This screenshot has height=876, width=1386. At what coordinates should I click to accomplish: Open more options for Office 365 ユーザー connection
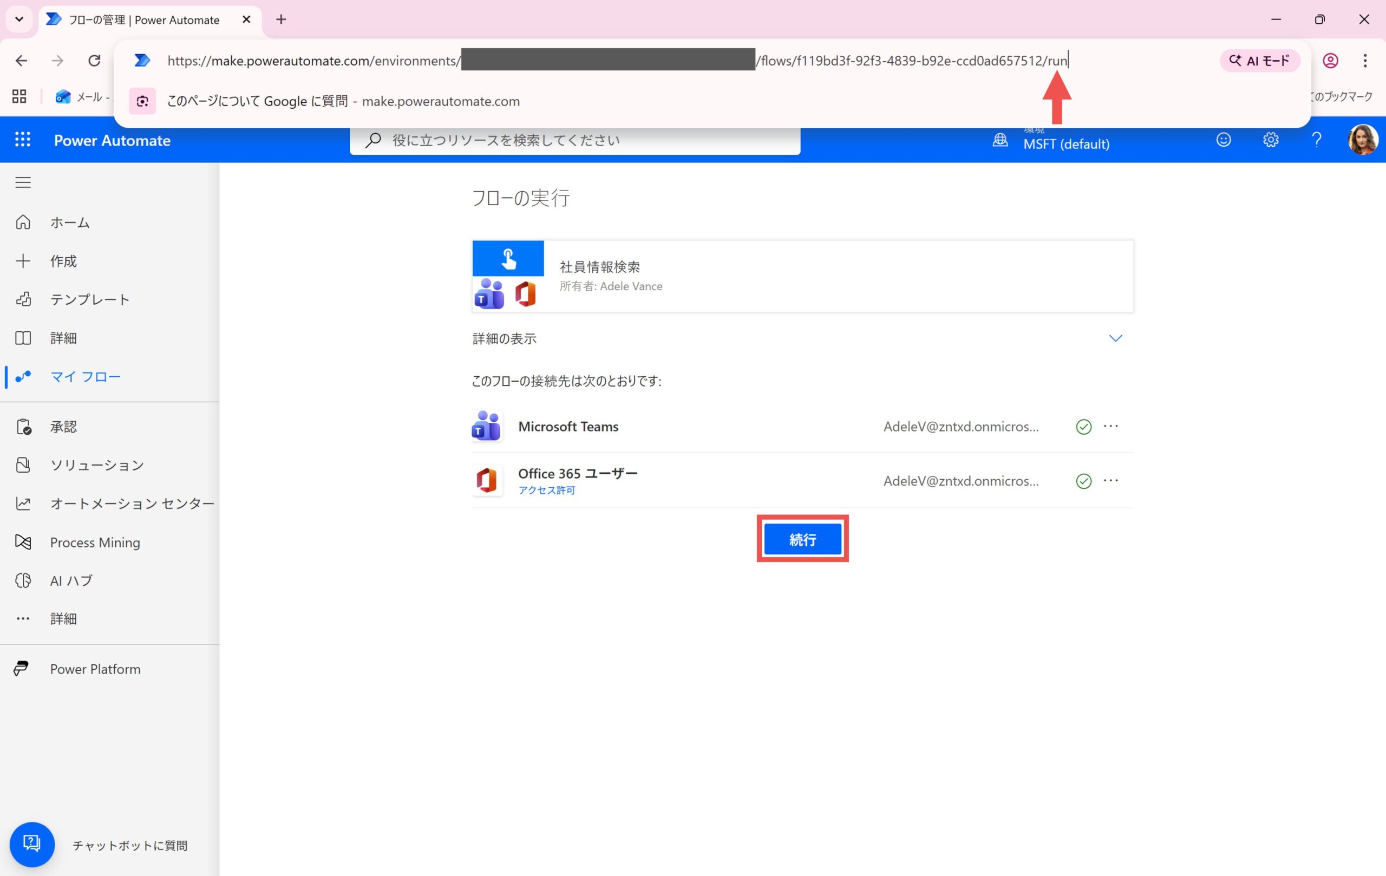click(x=1110, y=481)
